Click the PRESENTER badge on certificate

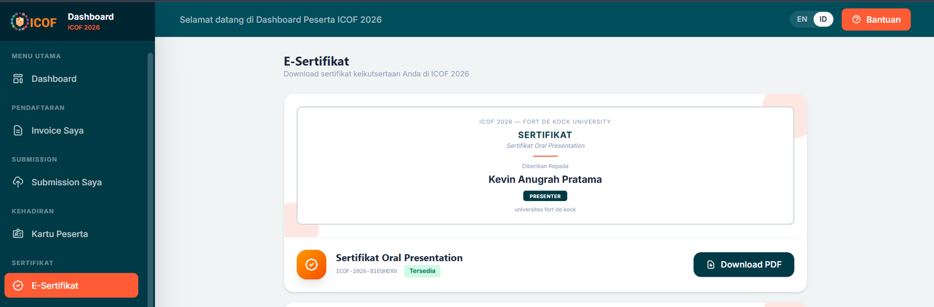(545, 196)
